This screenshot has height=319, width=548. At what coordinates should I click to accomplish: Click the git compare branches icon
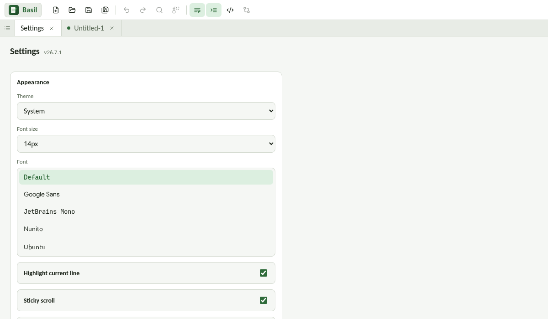[x=247, y=10]
